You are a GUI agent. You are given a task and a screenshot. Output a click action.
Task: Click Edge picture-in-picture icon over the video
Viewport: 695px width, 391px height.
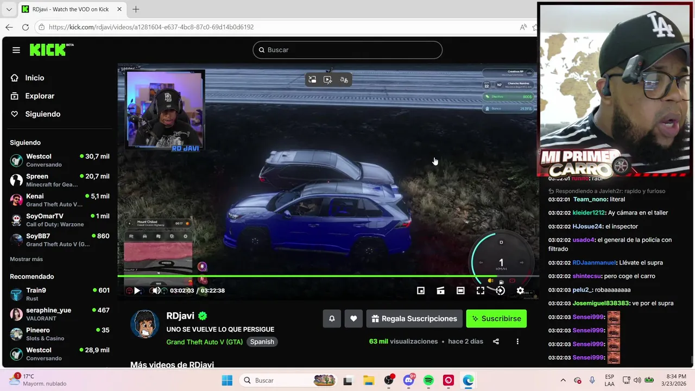pos(312,80)
